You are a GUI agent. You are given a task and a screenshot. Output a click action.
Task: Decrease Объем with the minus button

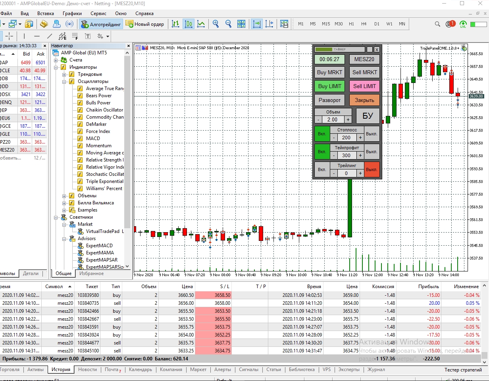pos(318,119)
